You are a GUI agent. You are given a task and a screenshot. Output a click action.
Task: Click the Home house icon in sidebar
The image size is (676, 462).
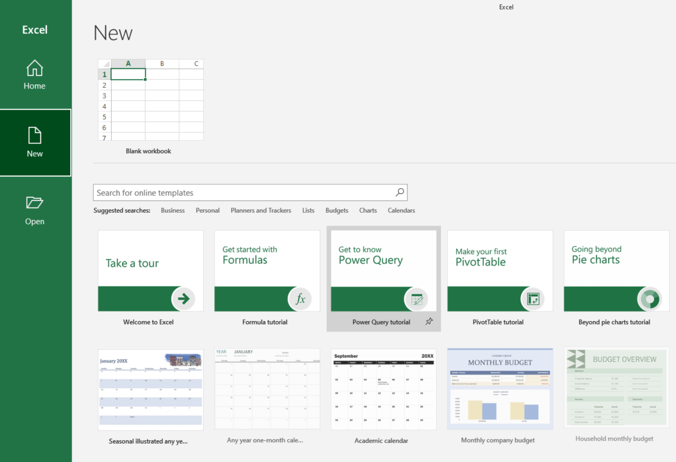[35, 68]
